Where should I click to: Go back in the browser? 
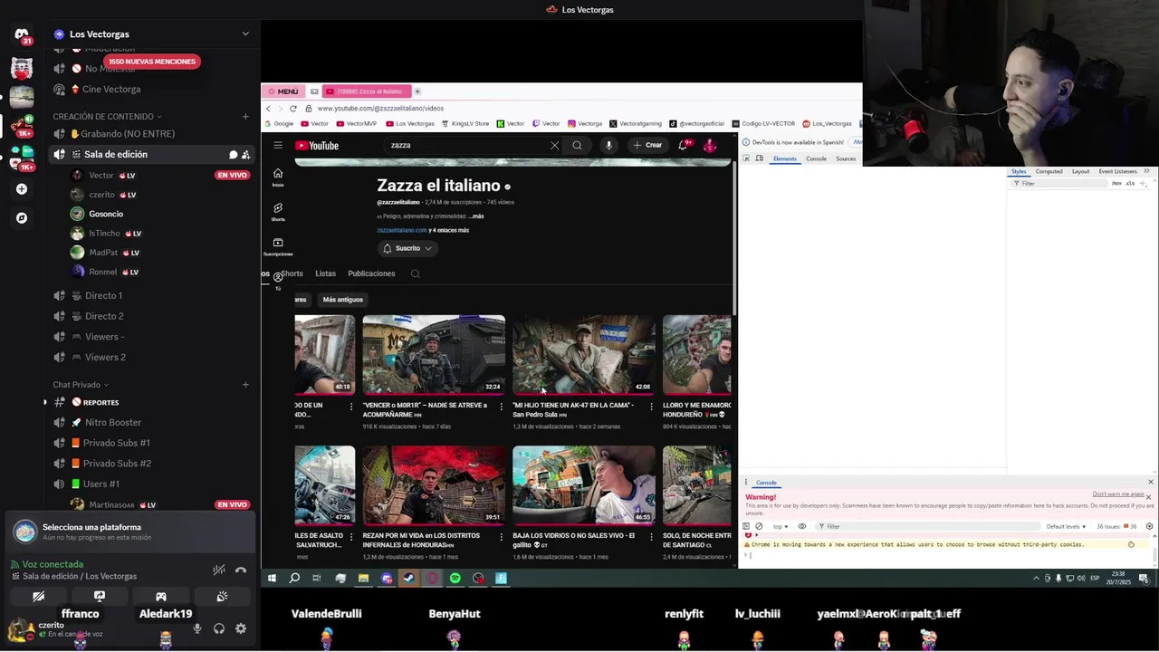(268, 109)
